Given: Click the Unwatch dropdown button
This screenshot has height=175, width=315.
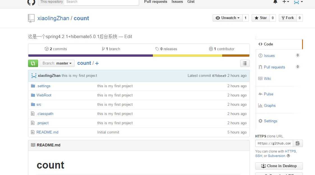Looking at the screenshot, I should [x=227, y=18].
